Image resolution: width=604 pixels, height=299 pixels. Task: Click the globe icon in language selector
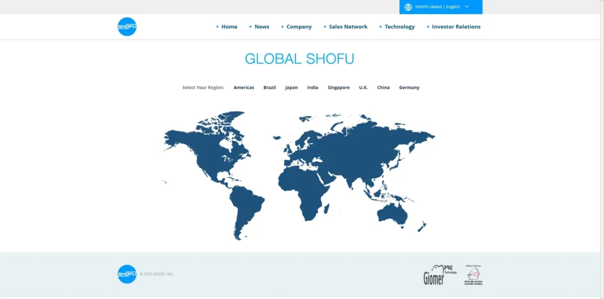(x=408, y=7)
